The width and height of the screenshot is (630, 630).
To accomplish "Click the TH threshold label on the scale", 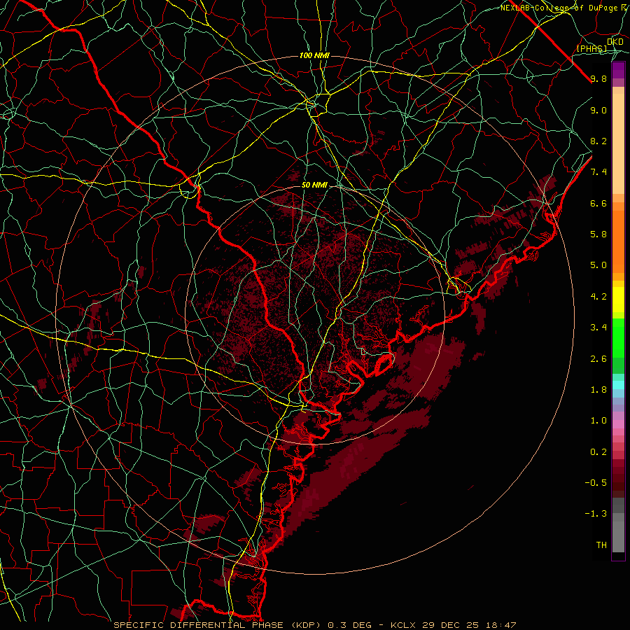I will tap(601, 545).
